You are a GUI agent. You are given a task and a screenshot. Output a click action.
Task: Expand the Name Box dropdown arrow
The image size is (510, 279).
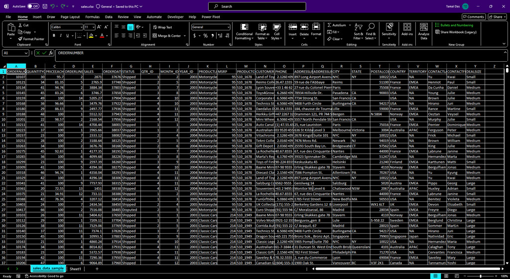click(26, 53)
